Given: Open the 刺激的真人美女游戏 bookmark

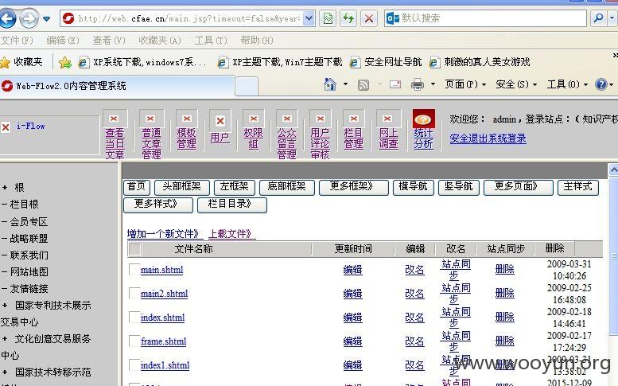Looking at the screenshot, I should tap(480, 62).
